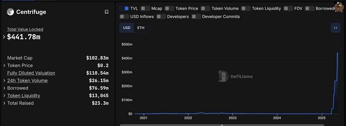Click the llama avatar in the corner

340,7
